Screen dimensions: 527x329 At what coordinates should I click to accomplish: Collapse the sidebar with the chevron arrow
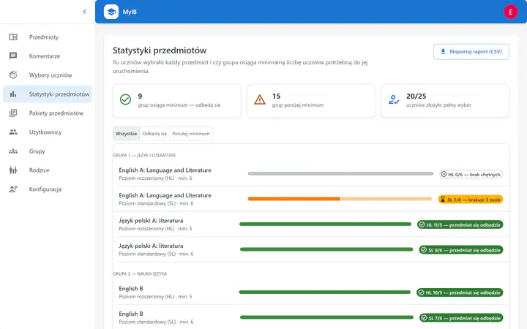point(84,12)
